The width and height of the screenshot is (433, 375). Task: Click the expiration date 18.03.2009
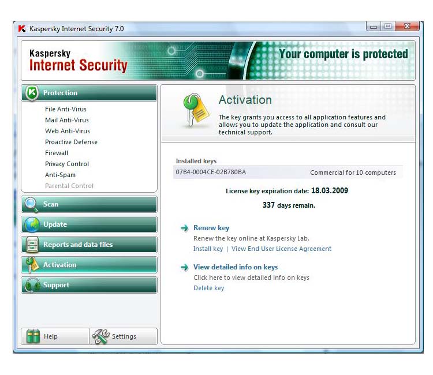point(330,191)
